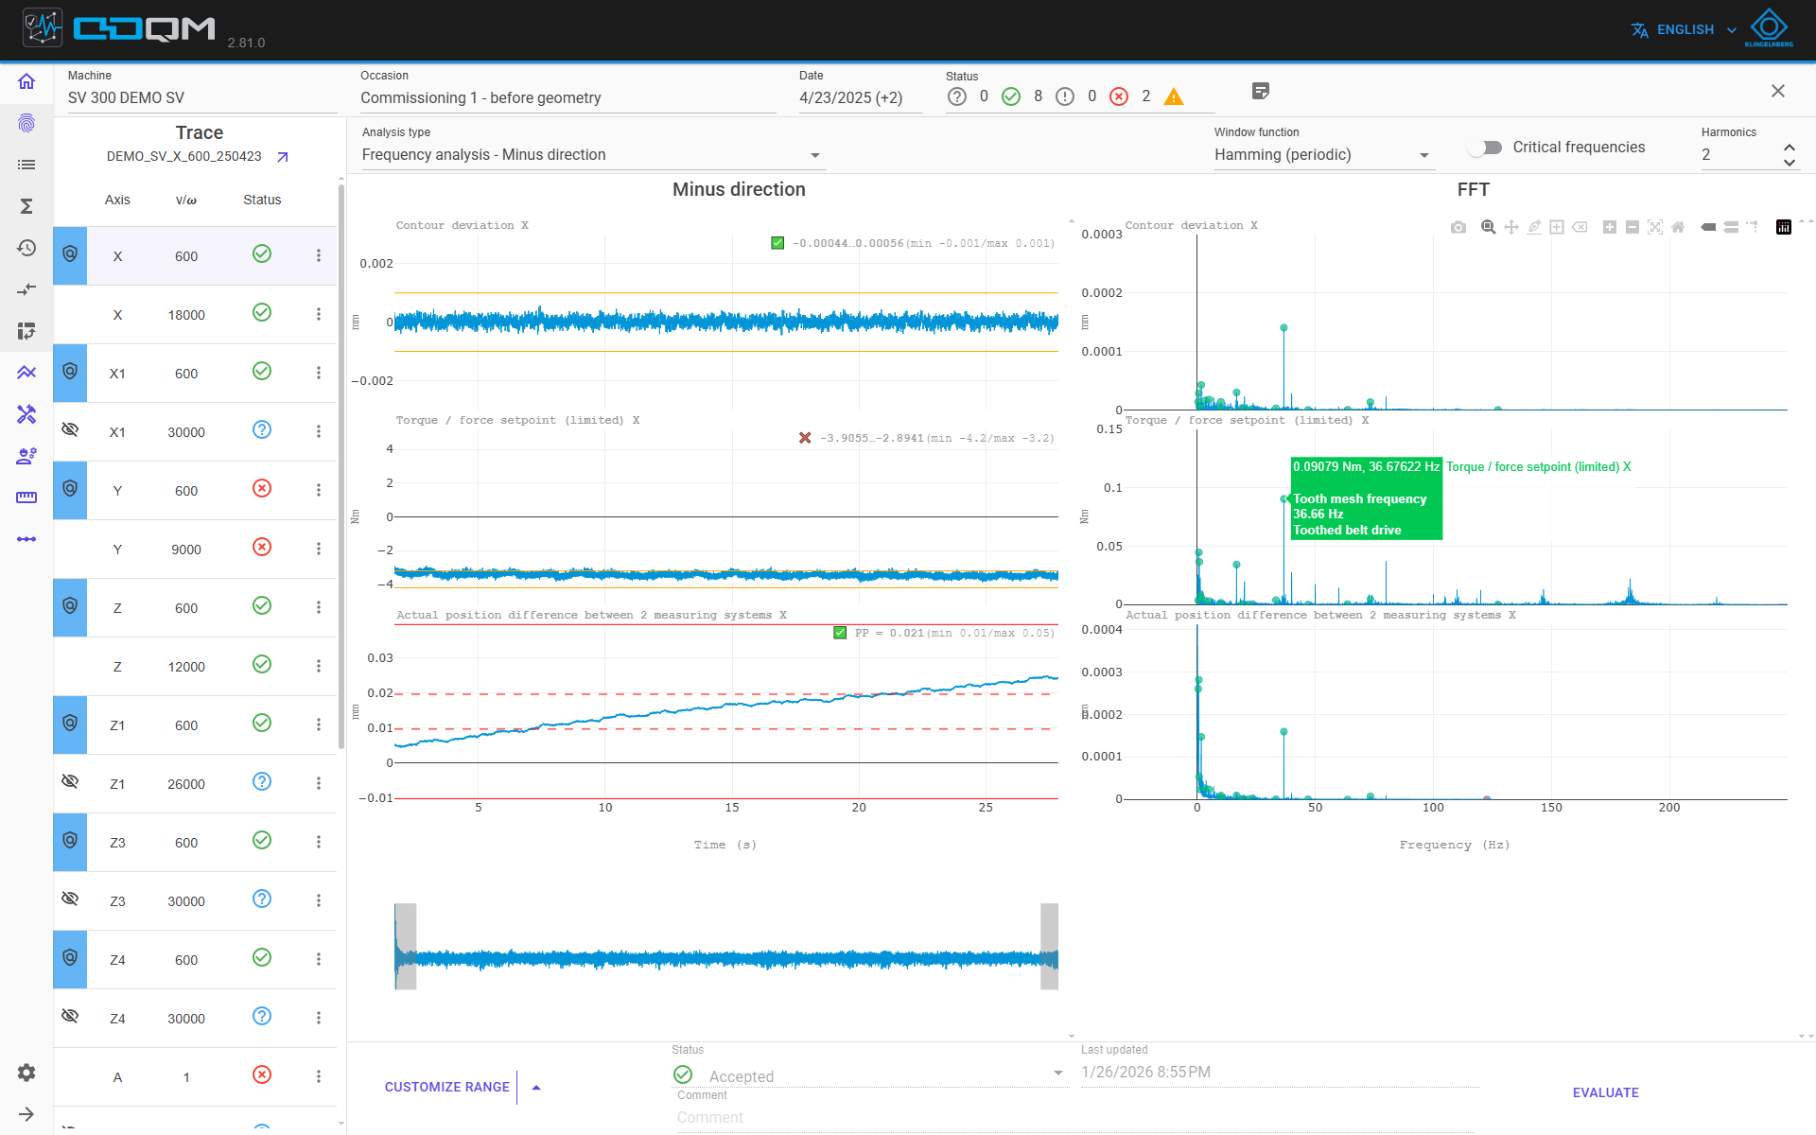
Task: Toggle the hidden-eye icon on row X1 30000
Action: click(x=70, y=429)
